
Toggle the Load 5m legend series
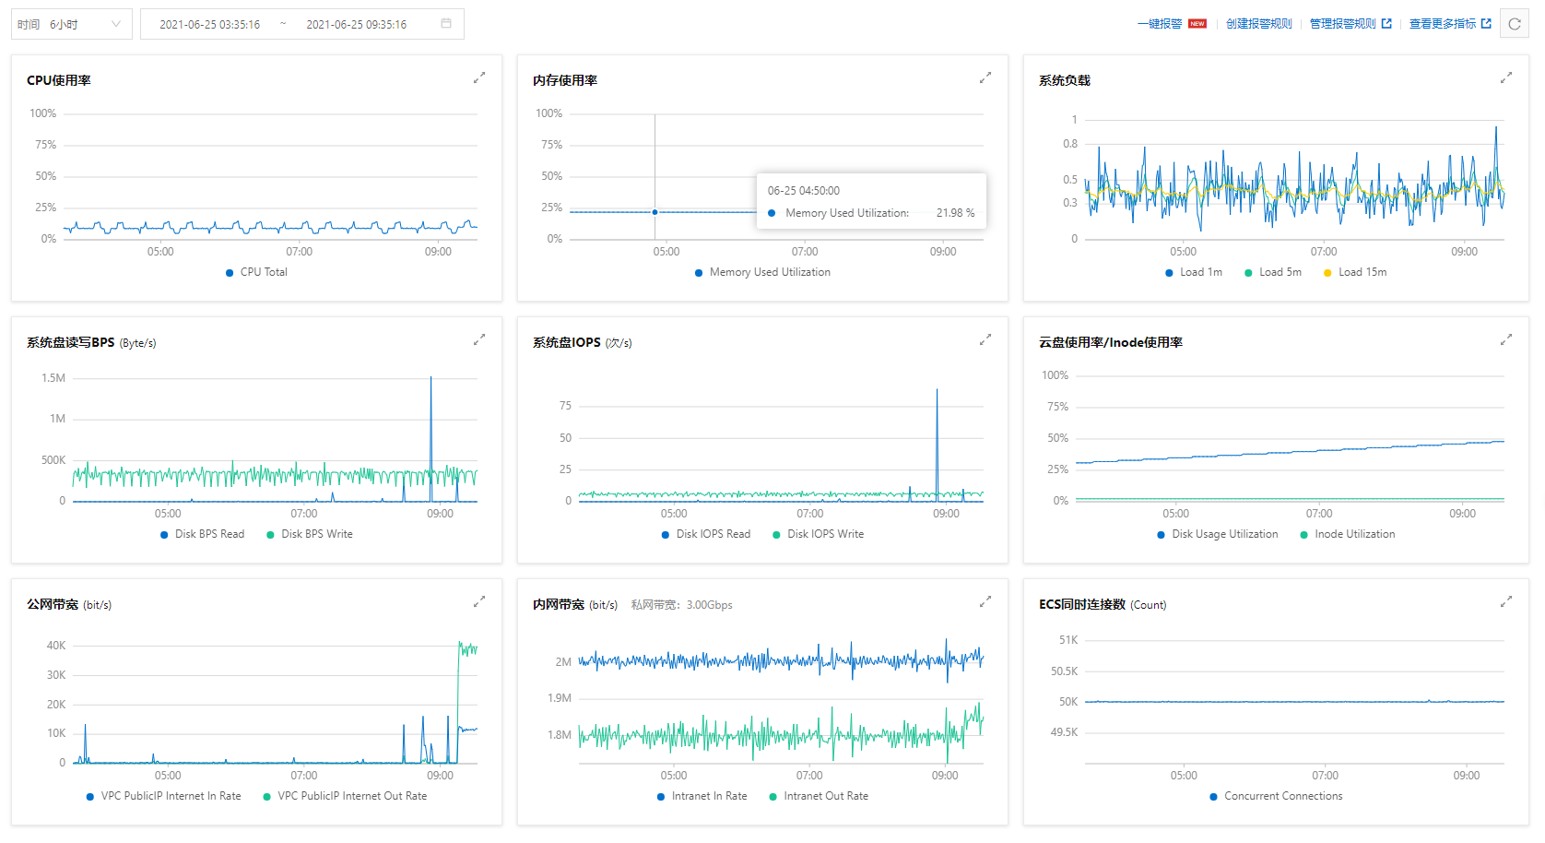pos(1273,272)
